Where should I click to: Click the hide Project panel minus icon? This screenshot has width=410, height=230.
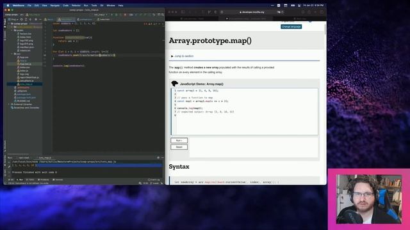[40, 19]
